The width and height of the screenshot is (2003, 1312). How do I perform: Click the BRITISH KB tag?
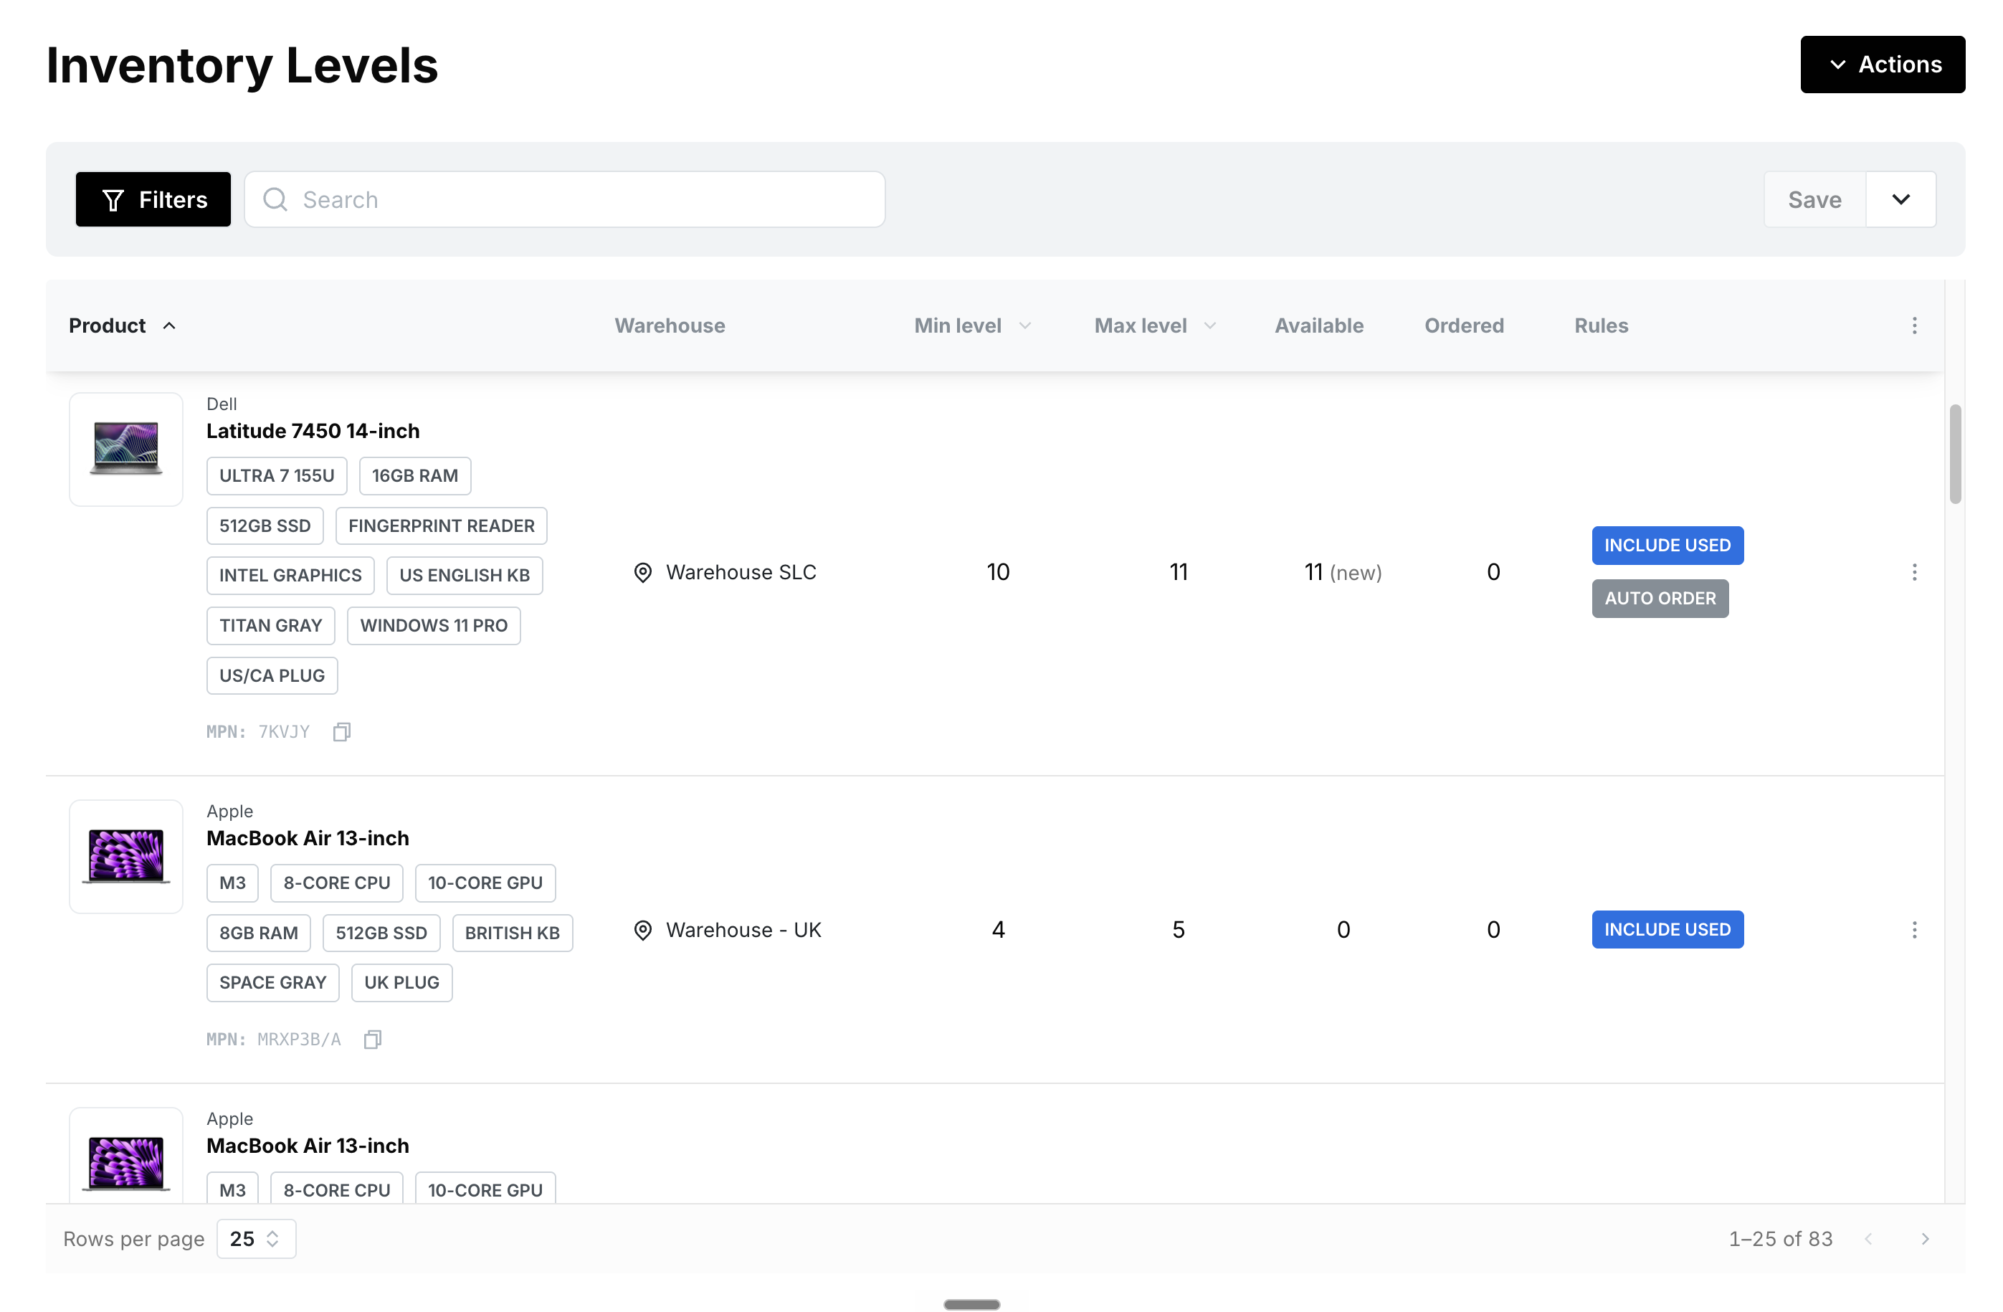coord(513,933)
